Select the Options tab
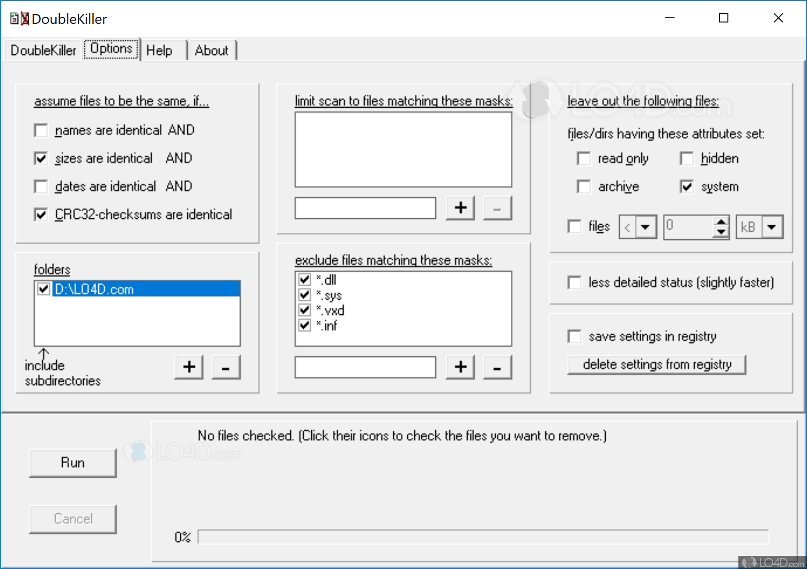Viewport: 807px width, 569px height. pos(111,49)
